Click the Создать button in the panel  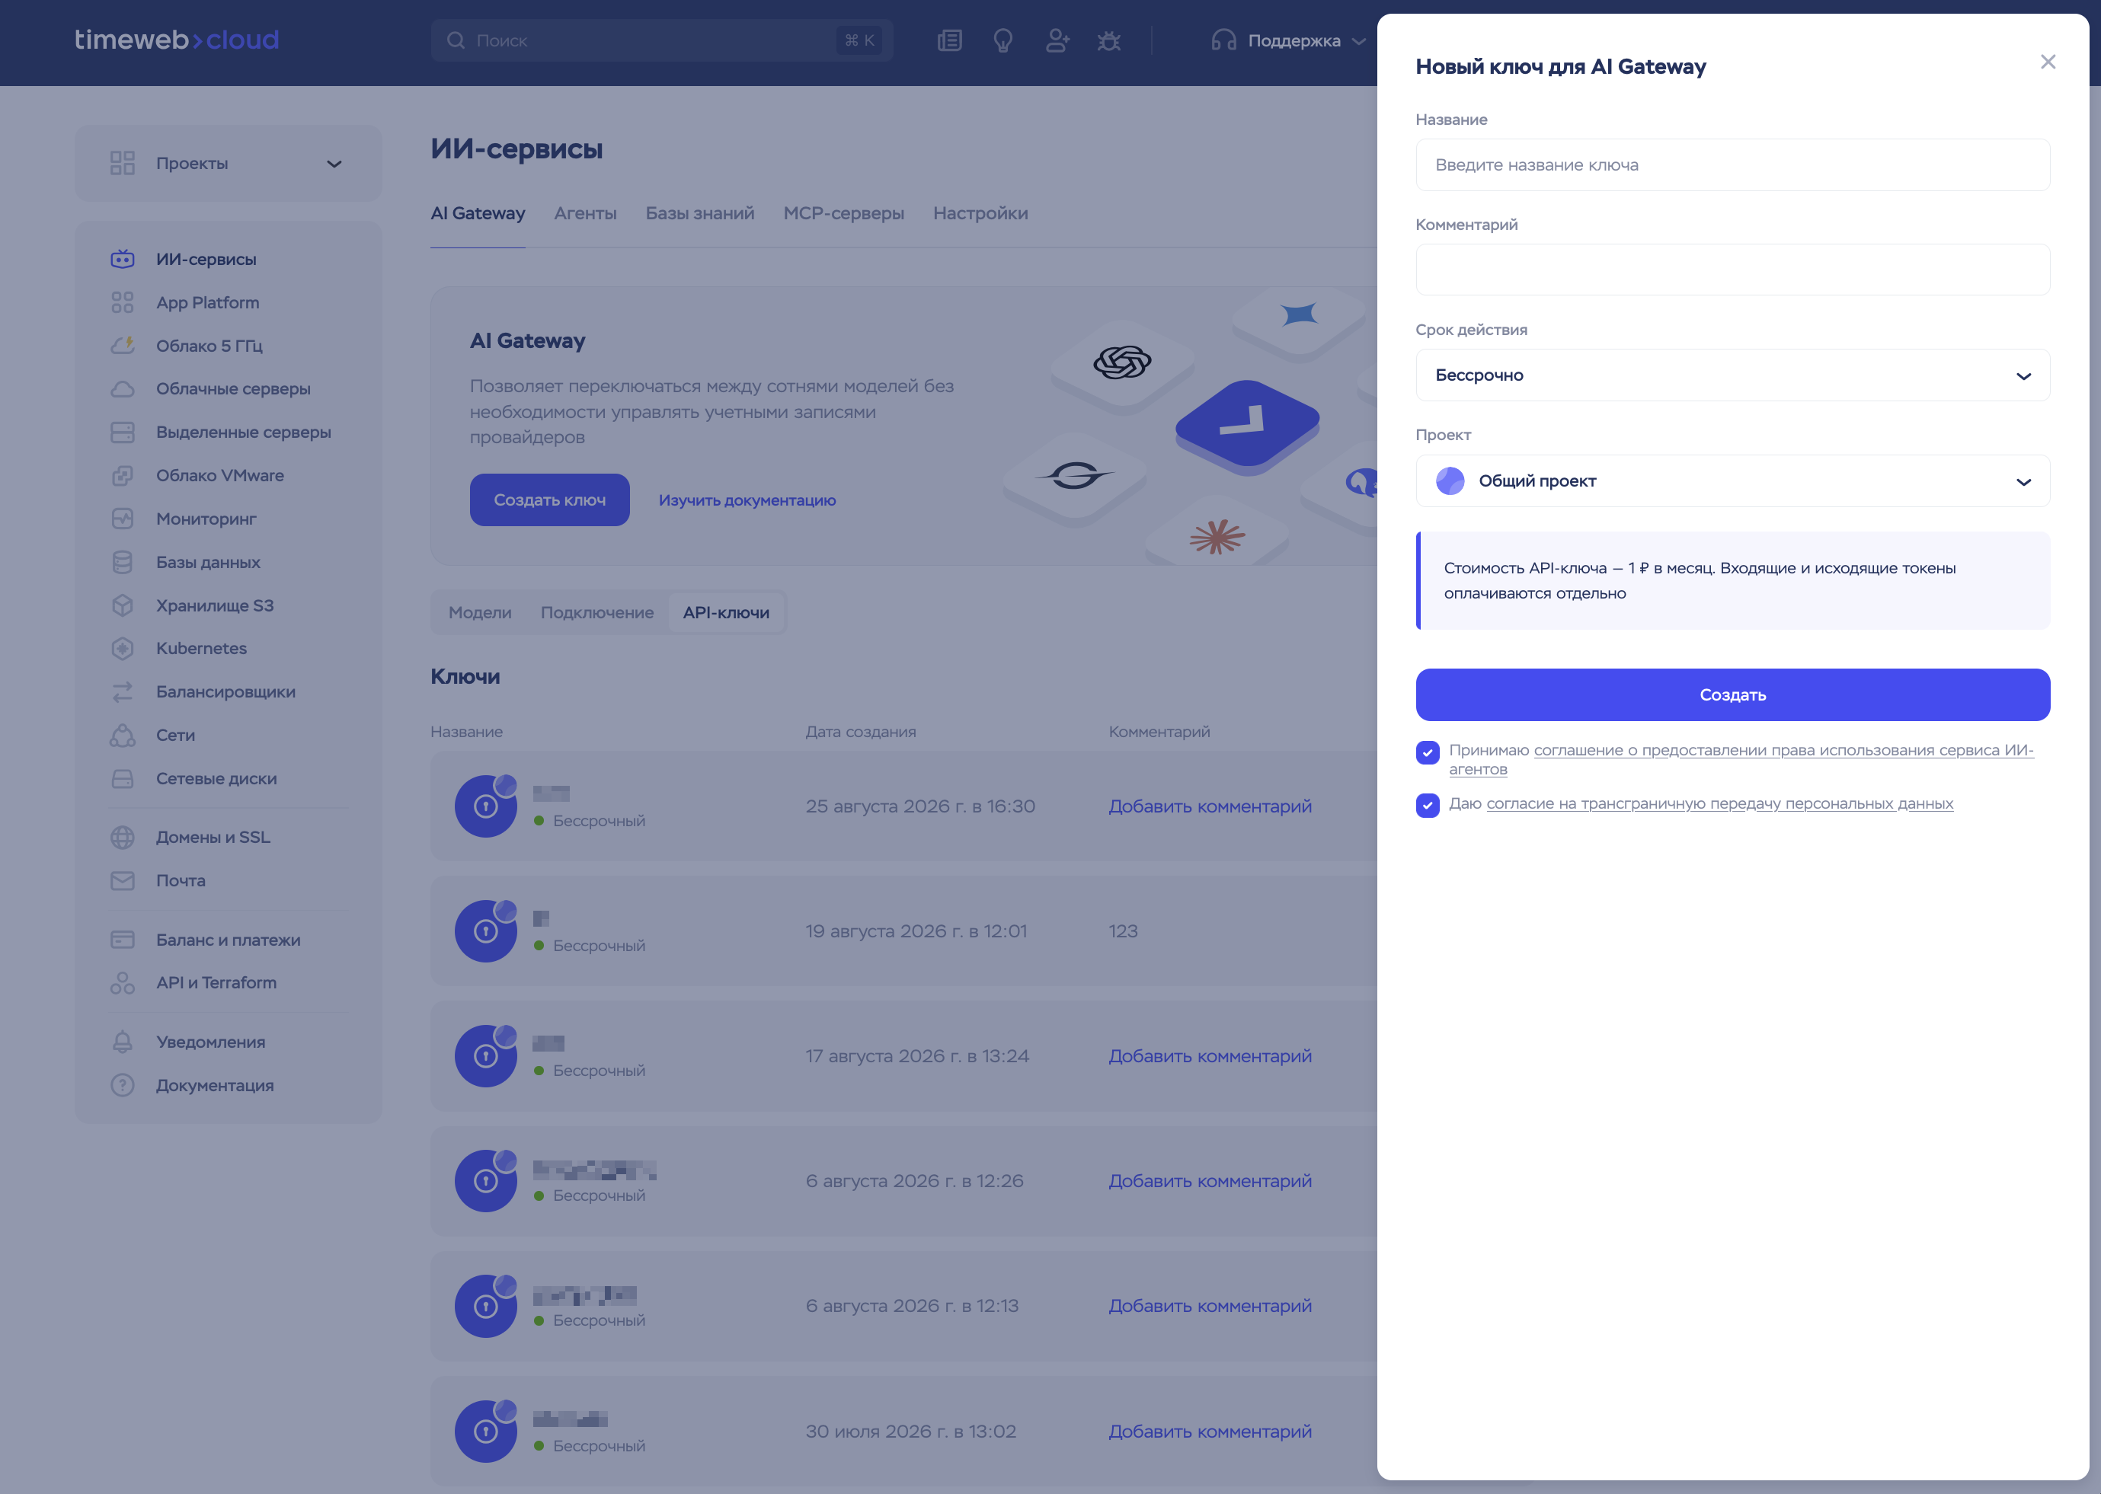click(1732, 694)
